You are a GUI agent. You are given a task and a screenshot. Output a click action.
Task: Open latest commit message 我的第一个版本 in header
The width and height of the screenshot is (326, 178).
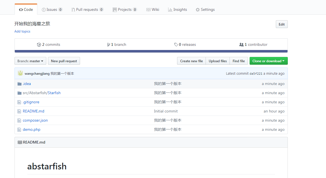[62, 74]
